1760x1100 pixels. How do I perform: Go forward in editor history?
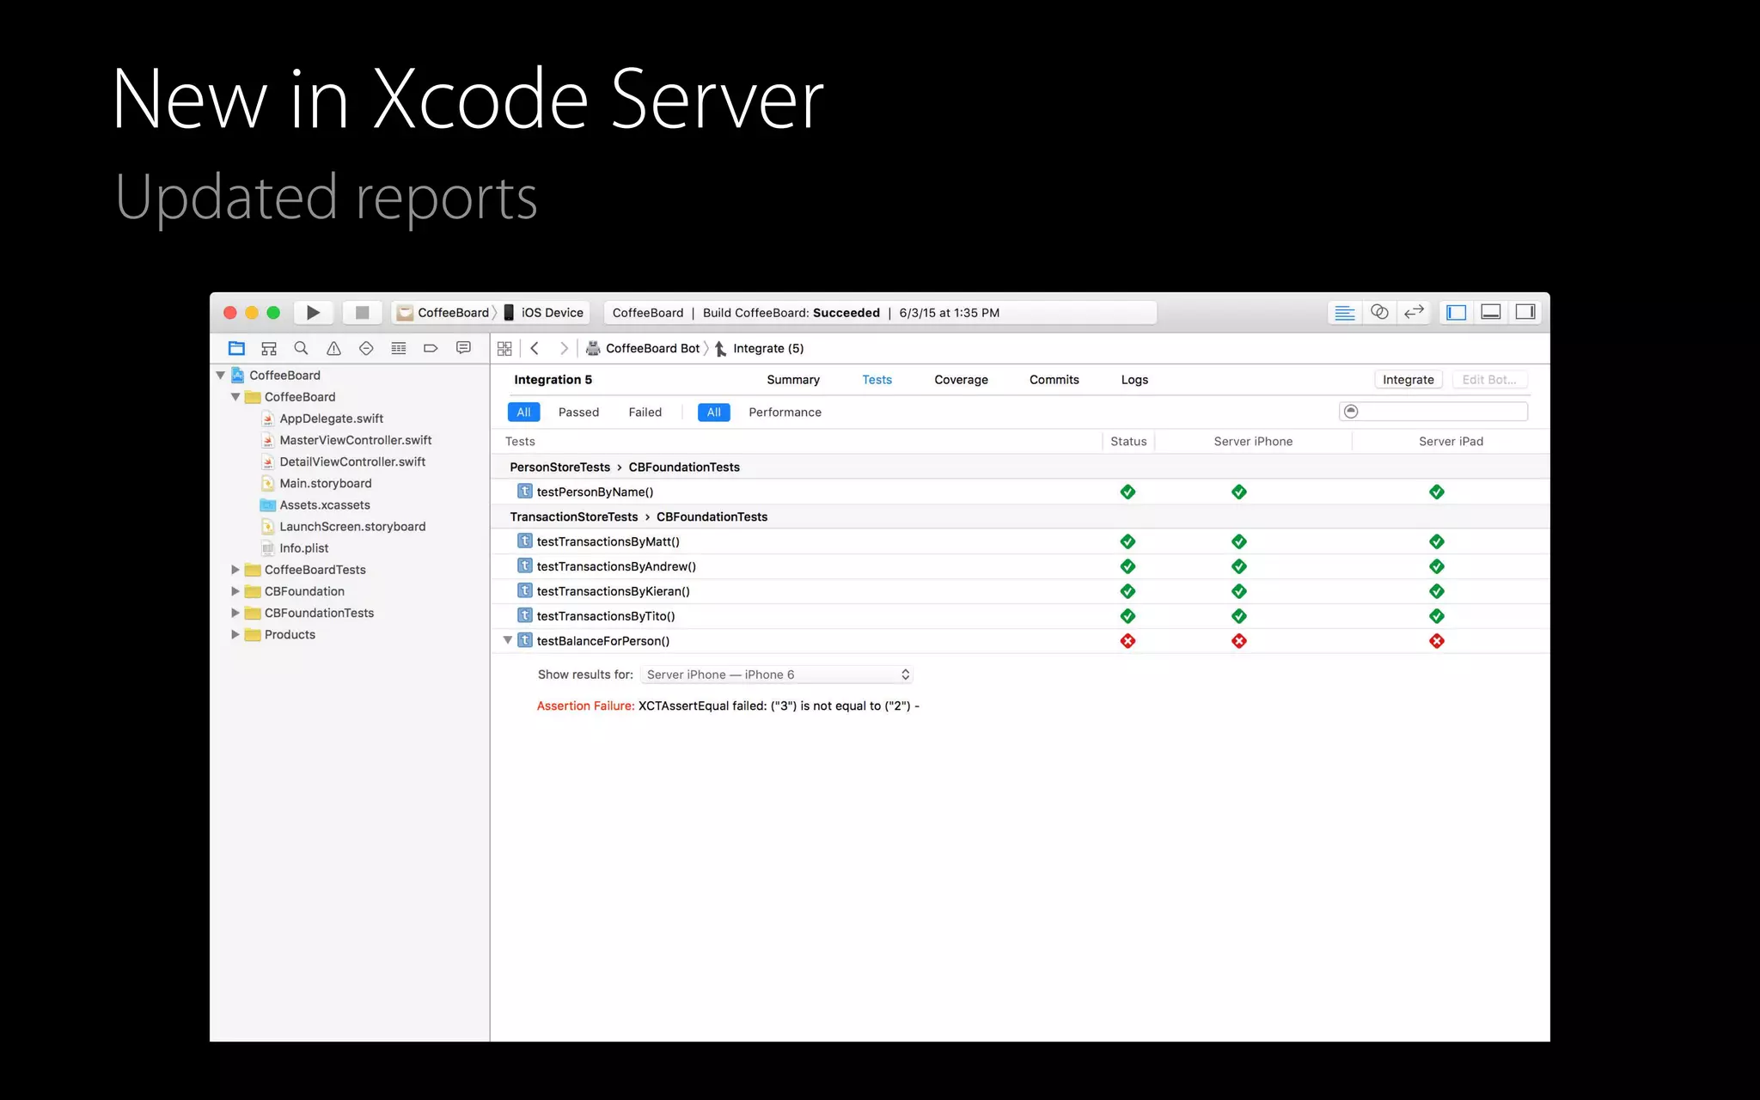564,348
